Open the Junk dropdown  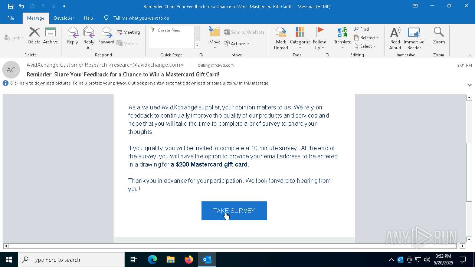pos(14,37)
